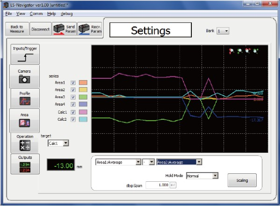Open the Comm menu
The image size is (280, 206).
point(36,14)
